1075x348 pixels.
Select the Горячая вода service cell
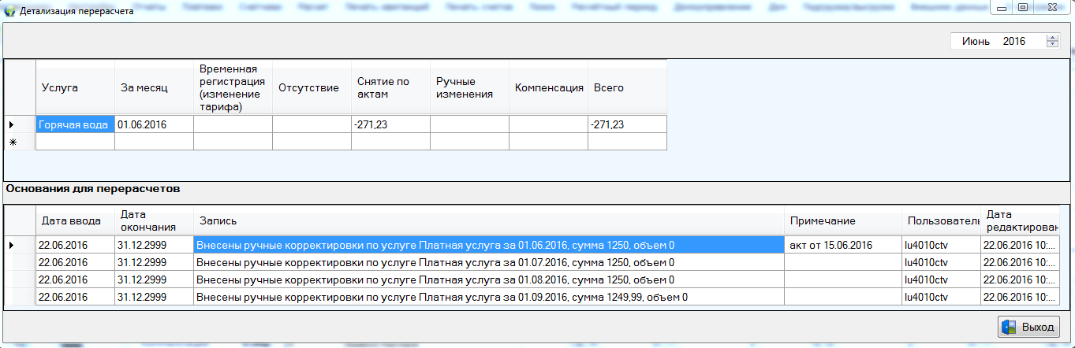click(x=75, y=124)
